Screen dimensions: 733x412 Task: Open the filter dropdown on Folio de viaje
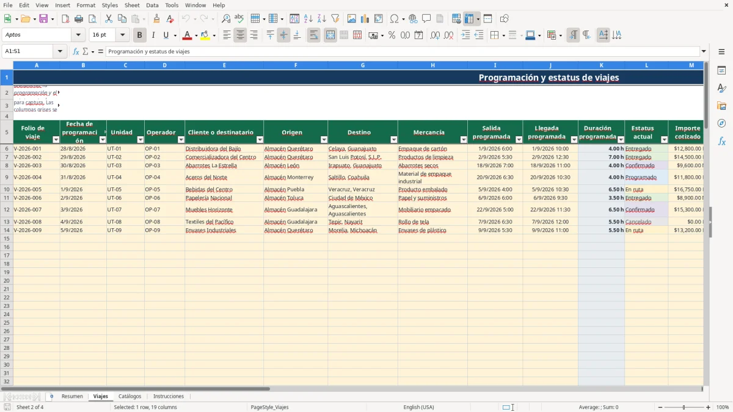click(56, 140)
